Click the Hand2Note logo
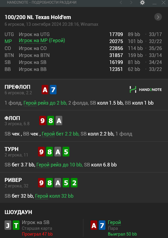 coord(146,89)
